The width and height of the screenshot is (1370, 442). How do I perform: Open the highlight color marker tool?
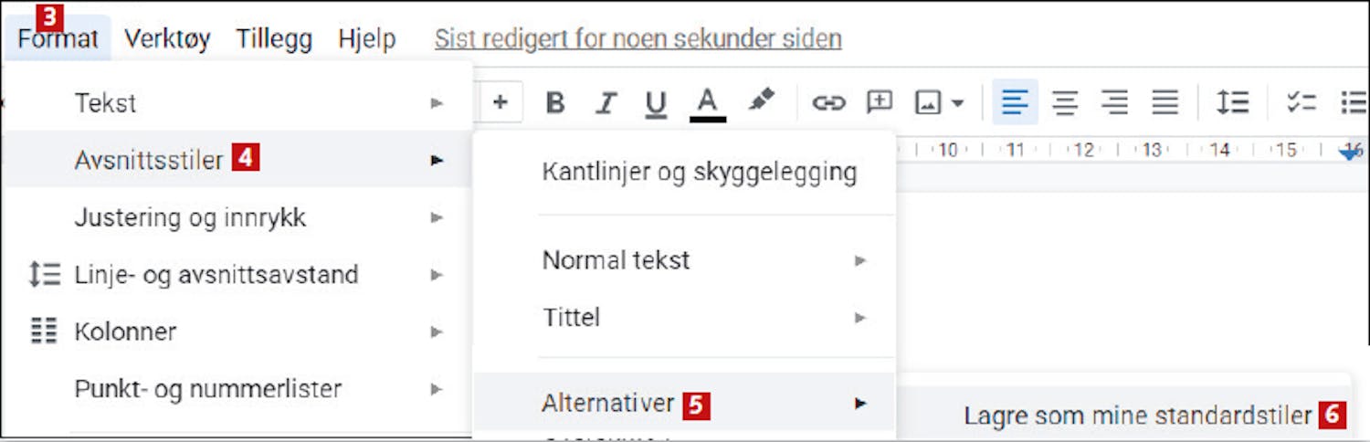760,100
